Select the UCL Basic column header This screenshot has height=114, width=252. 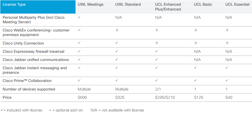pos(203,5)
